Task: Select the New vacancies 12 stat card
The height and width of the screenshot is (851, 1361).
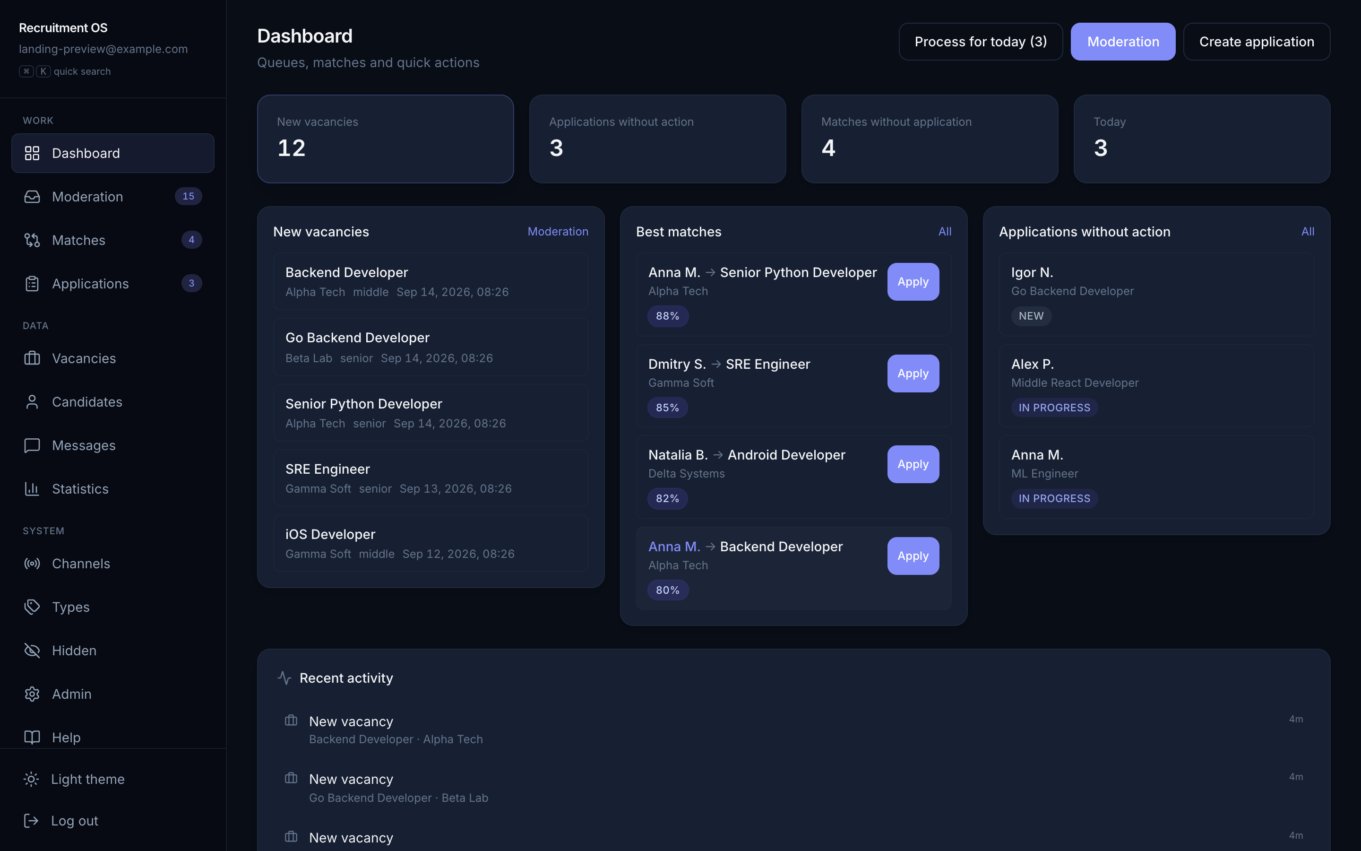Action: tap(385, 139)
